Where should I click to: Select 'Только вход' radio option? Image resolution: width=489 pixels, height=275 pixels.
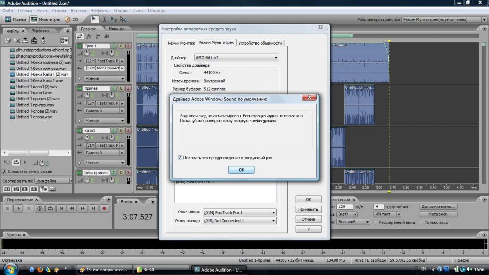(x=422, y=222)
